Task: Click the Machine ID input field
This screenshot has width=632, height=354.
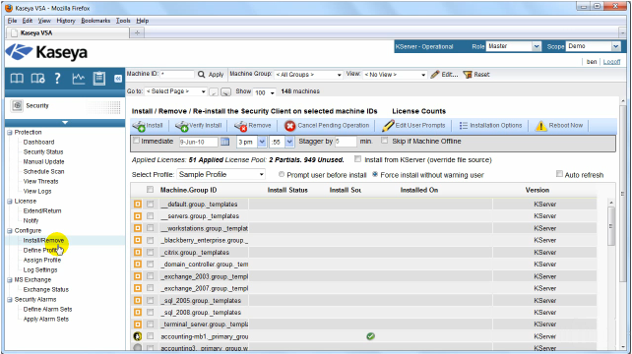Action: [x=177, y=75]
